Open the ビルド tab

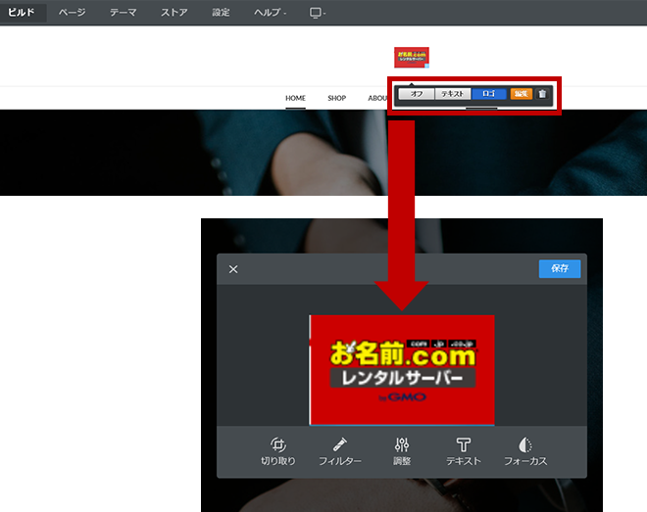[x=22, y=13]
